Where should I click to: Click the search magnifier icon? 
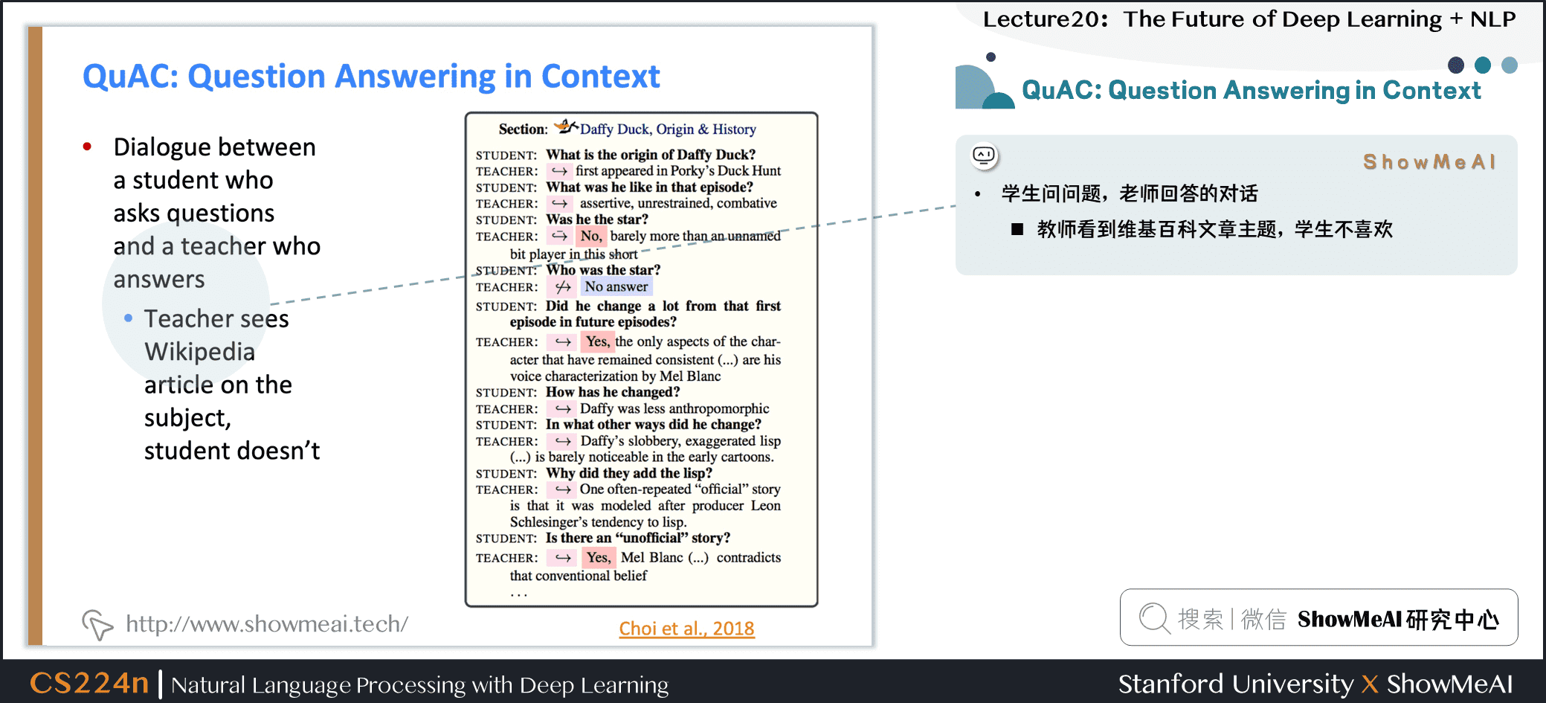point(1154,618)
